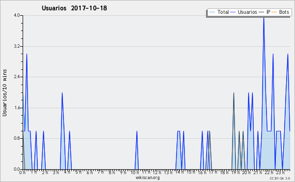Click the 14 h axis label
The image size is (295, 182).
(x=179, y=172)
